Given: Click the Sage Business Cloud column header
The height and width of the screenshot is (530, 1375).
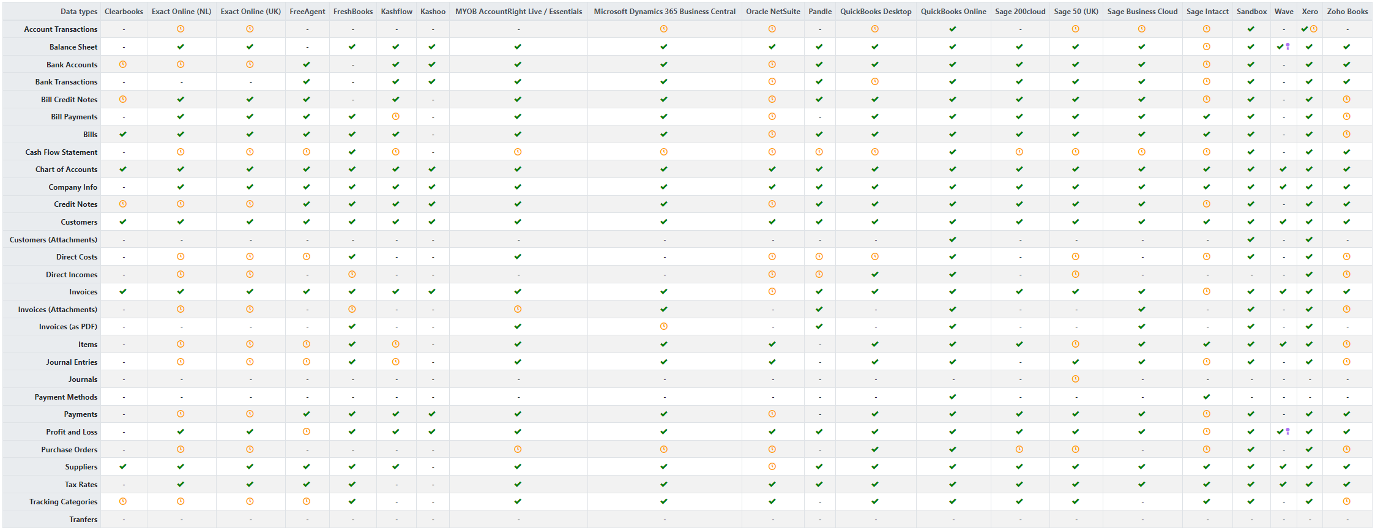Looking at the screenshot, I should [1142, 12].
